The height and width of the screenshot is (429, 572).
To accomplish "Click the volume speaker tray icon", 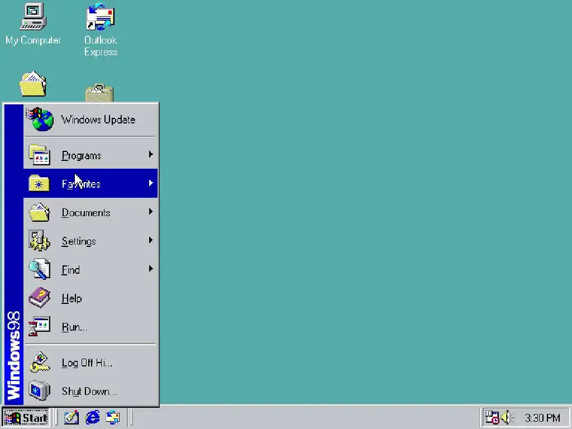I will (x=507, y=417).
